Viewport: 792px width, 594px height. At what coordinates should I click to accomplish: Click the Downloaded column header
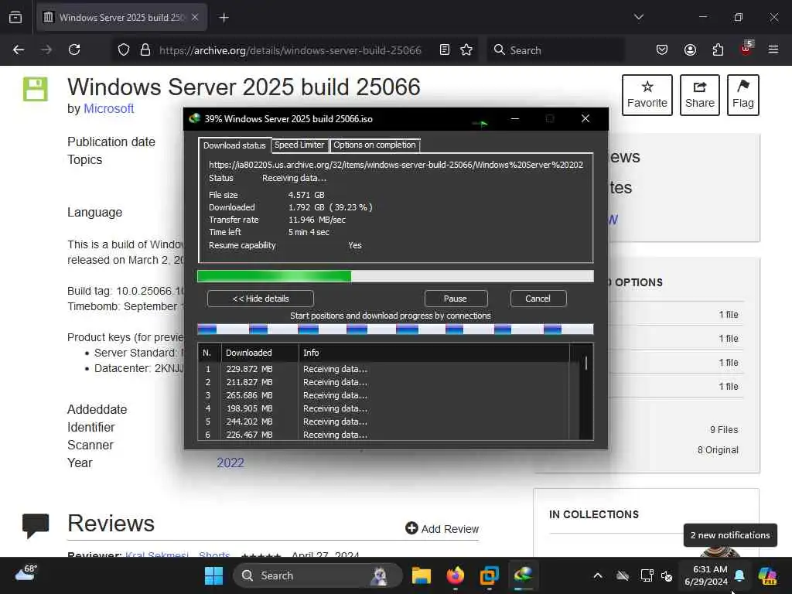click(x=260, y=353)
